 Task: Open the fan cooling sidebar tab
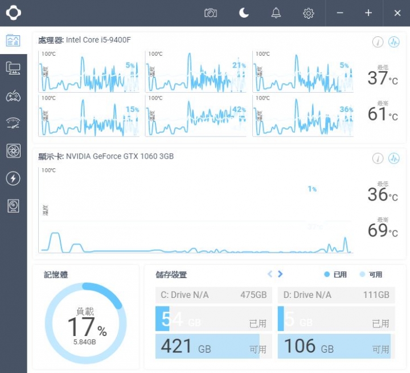13,151
